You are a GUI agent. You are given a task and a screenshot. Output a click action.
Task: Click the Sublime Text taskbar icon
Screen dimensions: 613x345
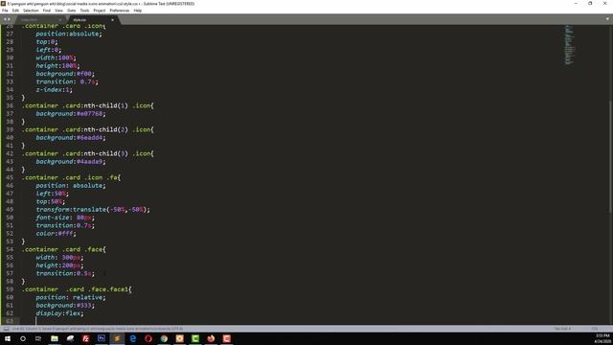(117, 338)
